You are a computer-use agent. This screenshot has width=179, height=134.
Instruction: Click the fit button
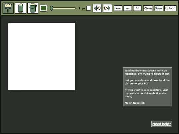click(x=137, y=8)
